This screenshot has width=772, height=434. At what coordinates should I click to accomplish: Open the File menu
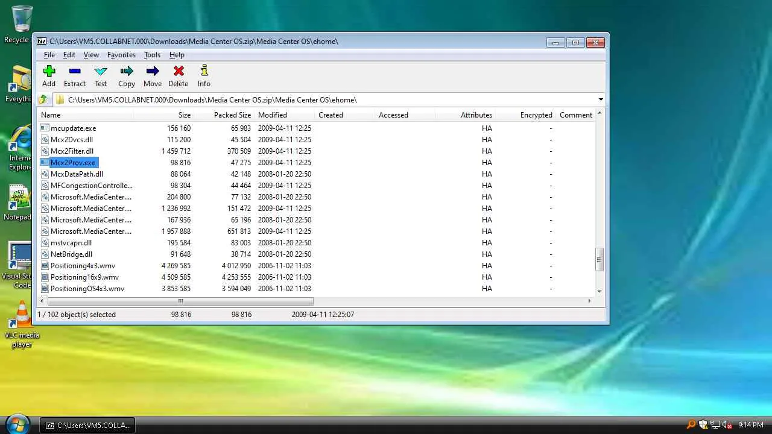tap(49, 55)
